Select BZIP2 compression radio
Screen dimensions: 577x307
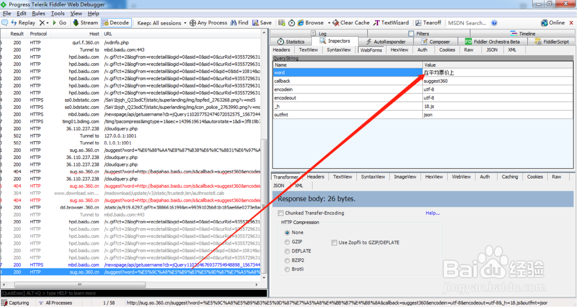(x=287, y=260)
